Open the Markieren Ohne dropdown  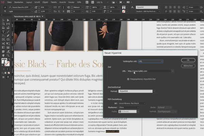[129, 107]
